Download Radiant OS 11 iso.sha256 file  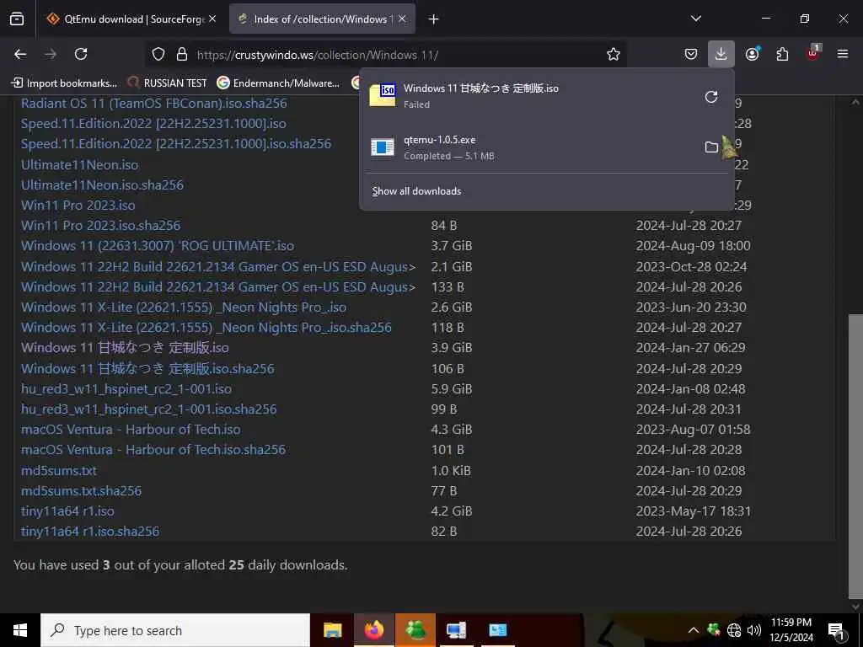point(154,103)
